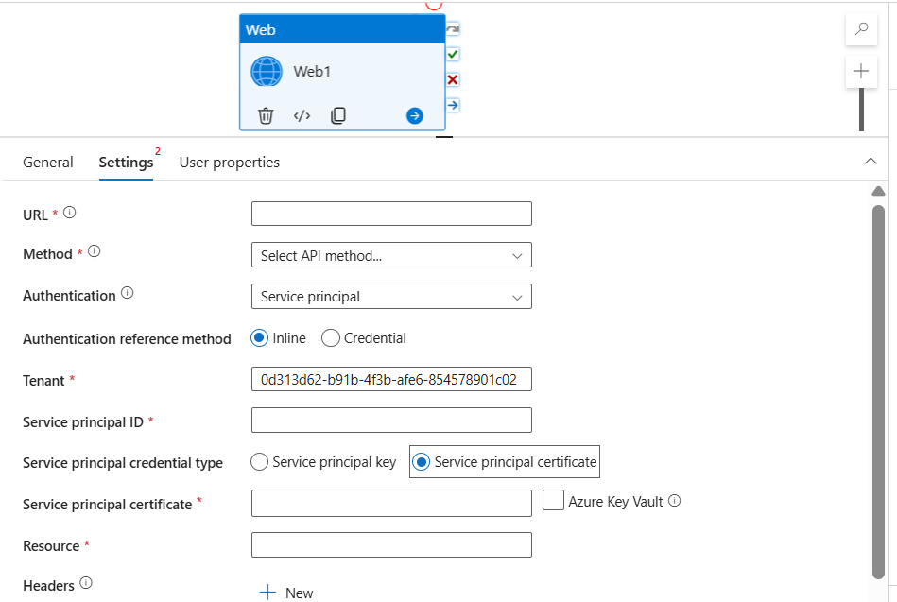Switch to the General tab
This screenshot has width=897, height=602.
[x=48, y=163]
